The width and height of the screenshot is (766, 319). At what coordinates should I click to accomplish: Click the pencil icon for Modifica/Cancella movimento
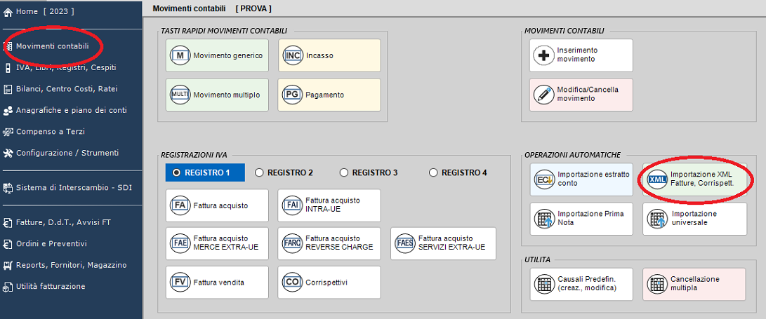pos(543,95)
